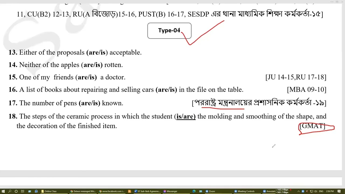Viewport: 345px width, 194px height.
Task: Click sentence 16 'A list of books'
Action: 126,89
